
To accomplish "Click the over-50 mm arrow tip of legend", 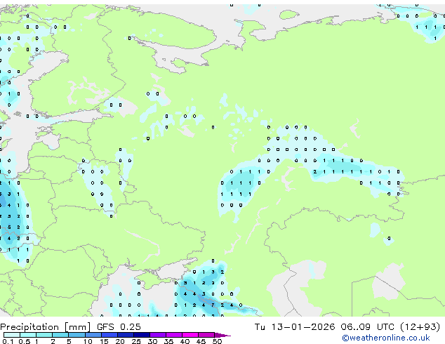I will tap(222, 335).
